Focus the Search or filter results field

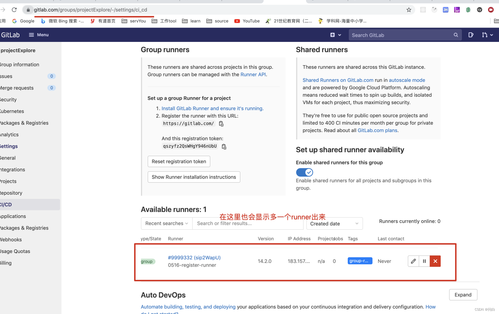pos(248,223)
